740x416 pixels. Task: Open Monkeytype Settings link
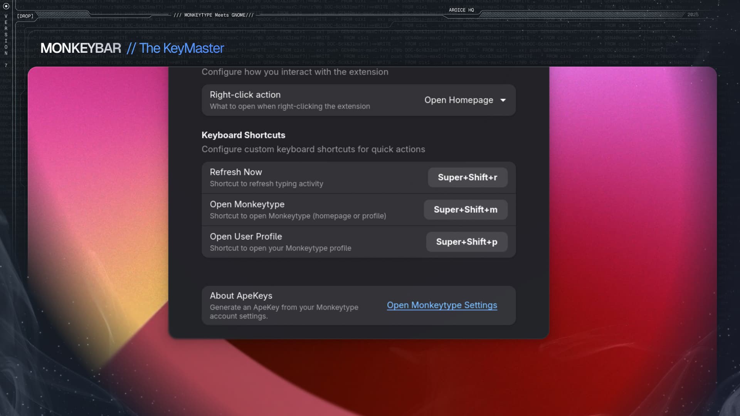click(x=442, y=305)
